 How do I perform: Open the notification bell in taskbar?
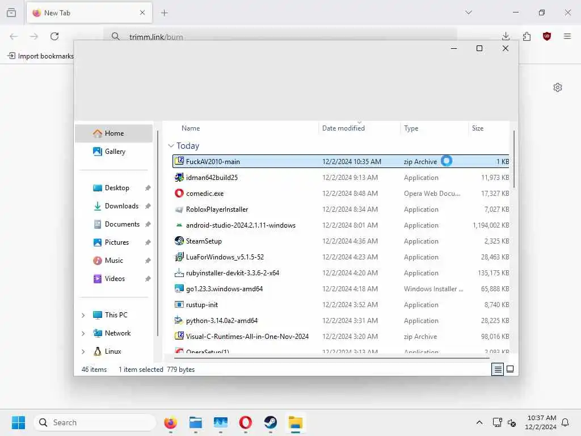click(566, 422)
